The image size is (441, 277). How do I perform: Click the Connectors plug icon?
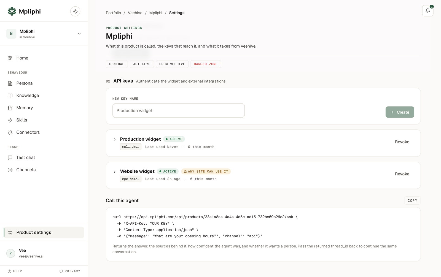tap(10, 132)
